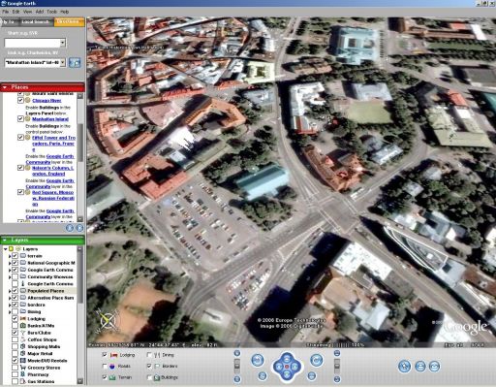Click bottom button of right tilt slider
Screen dimensions: 496x387
(337, 379)
